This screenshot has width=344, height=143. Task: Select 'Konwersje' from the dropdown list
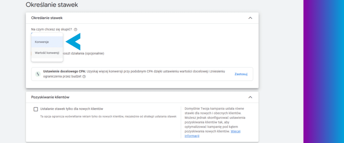[47, 42]
